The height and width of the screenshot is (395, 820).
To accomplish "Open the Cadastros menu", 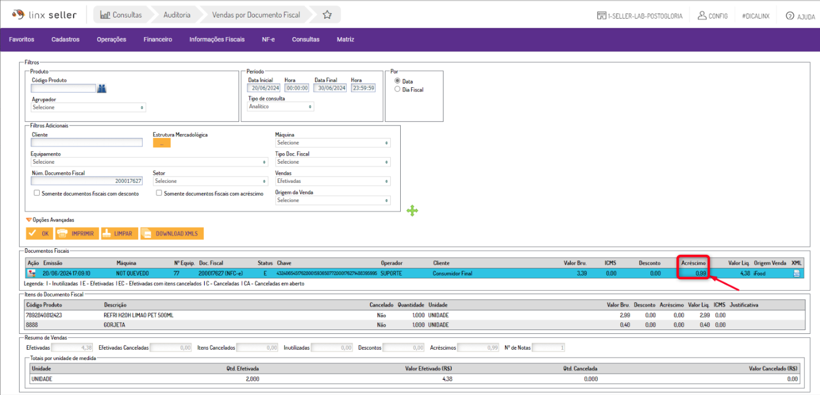I will [66, 39].
